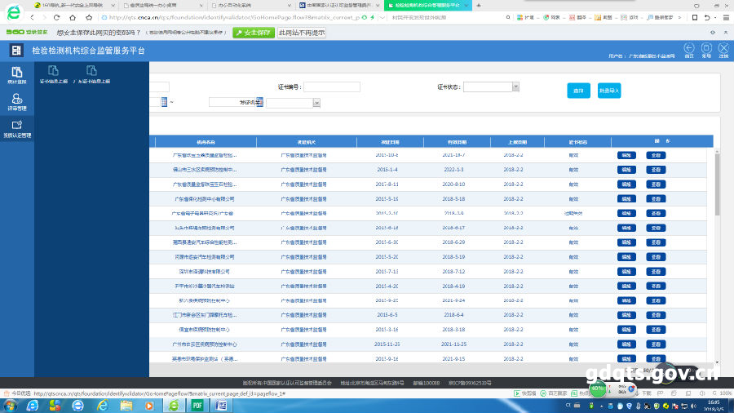Open the 网银 toolbar item

(551, 17)
